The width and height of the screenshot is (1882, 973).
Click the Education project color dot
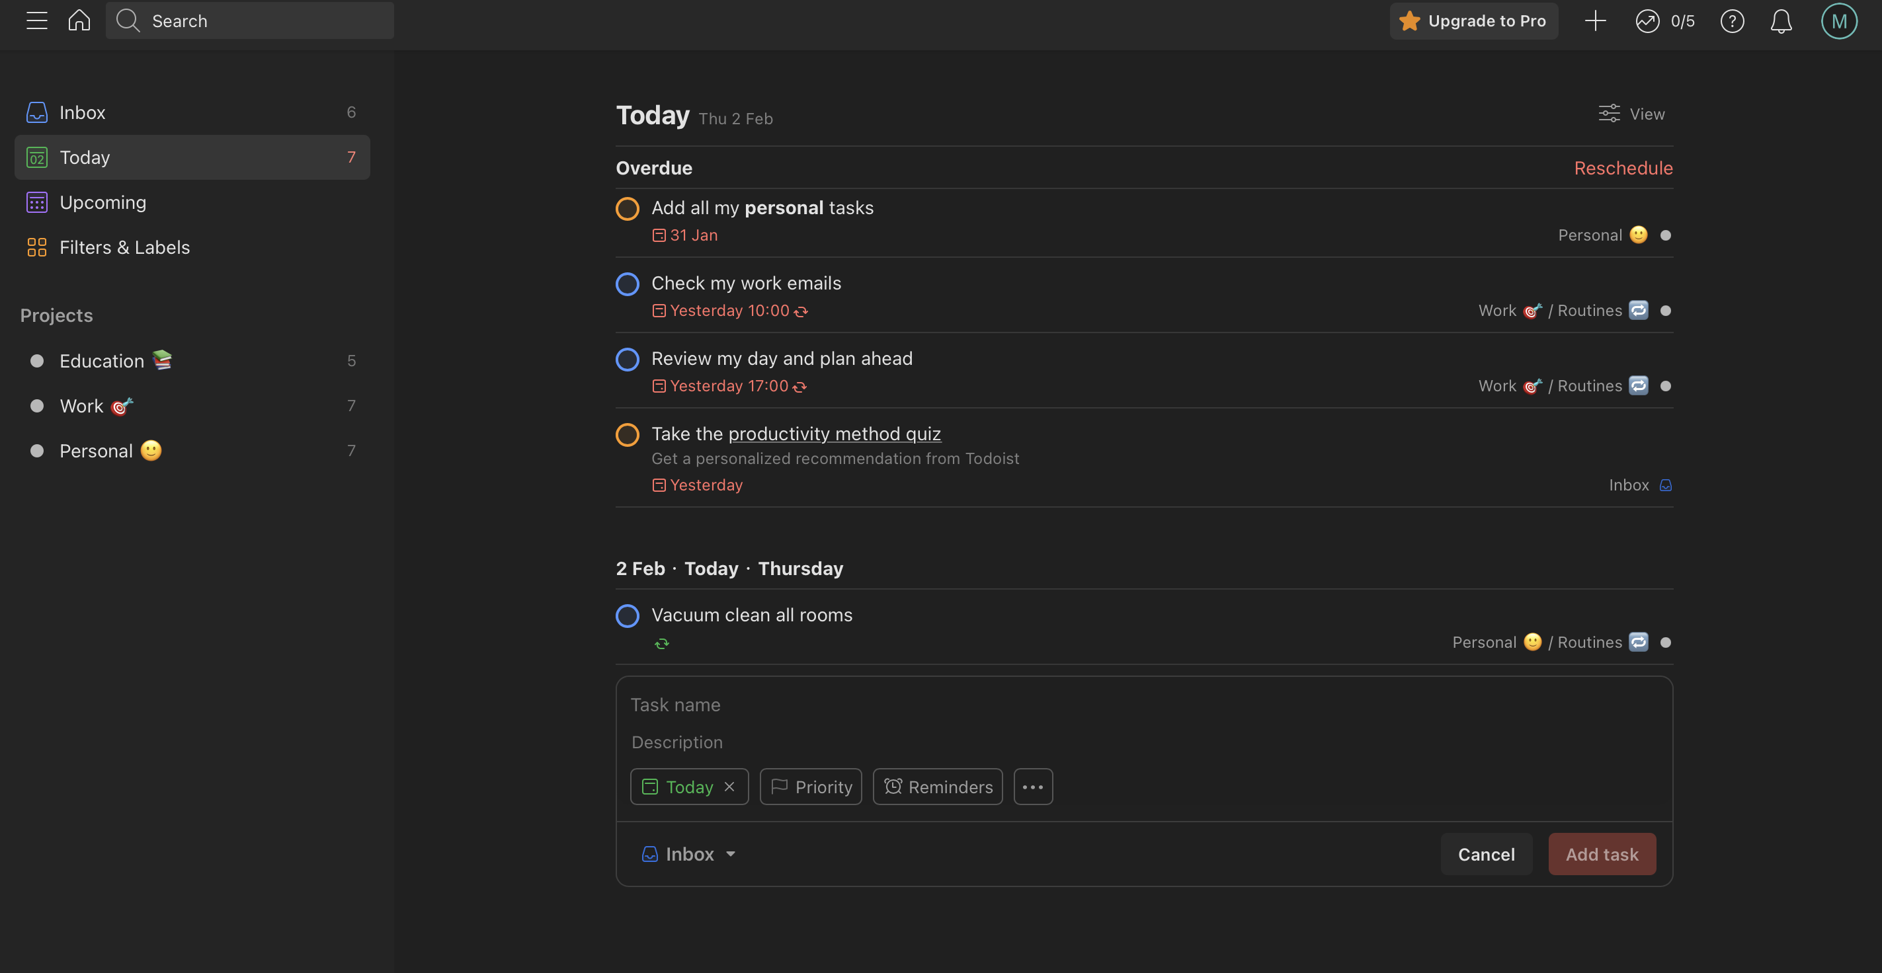[37, 361]
